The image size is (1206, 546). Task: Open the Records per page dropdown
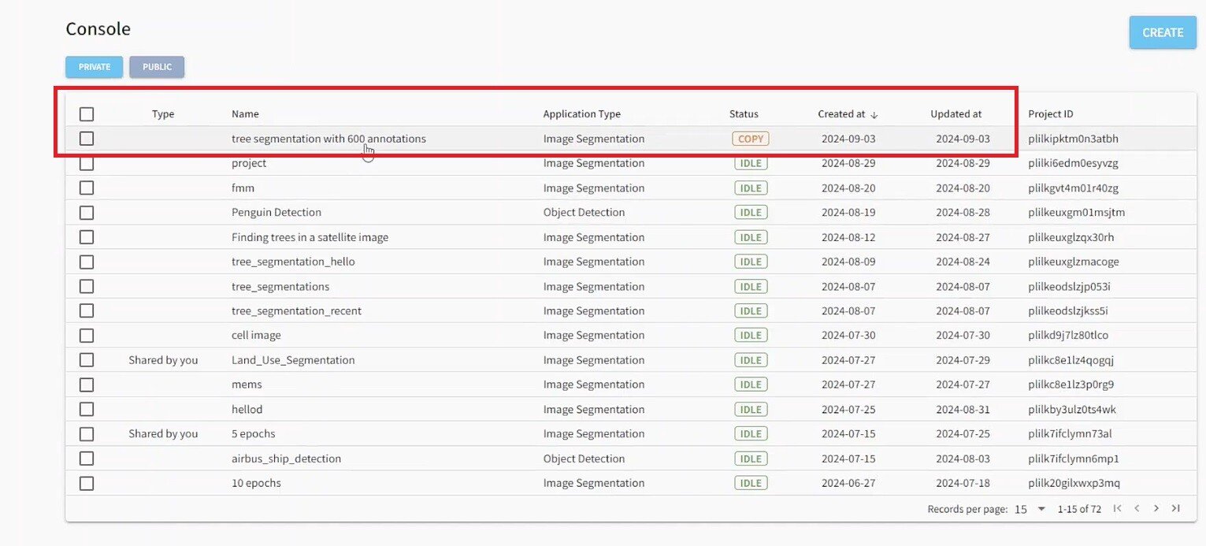1030,509
